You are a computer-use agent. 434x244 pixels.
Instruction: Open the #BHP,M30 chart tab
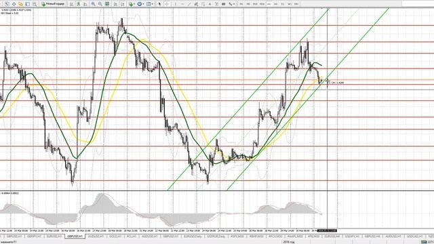(256, 237)
